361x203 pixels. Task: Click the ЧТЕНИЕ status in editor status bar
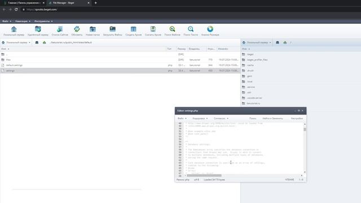click(x=289, y=180)
